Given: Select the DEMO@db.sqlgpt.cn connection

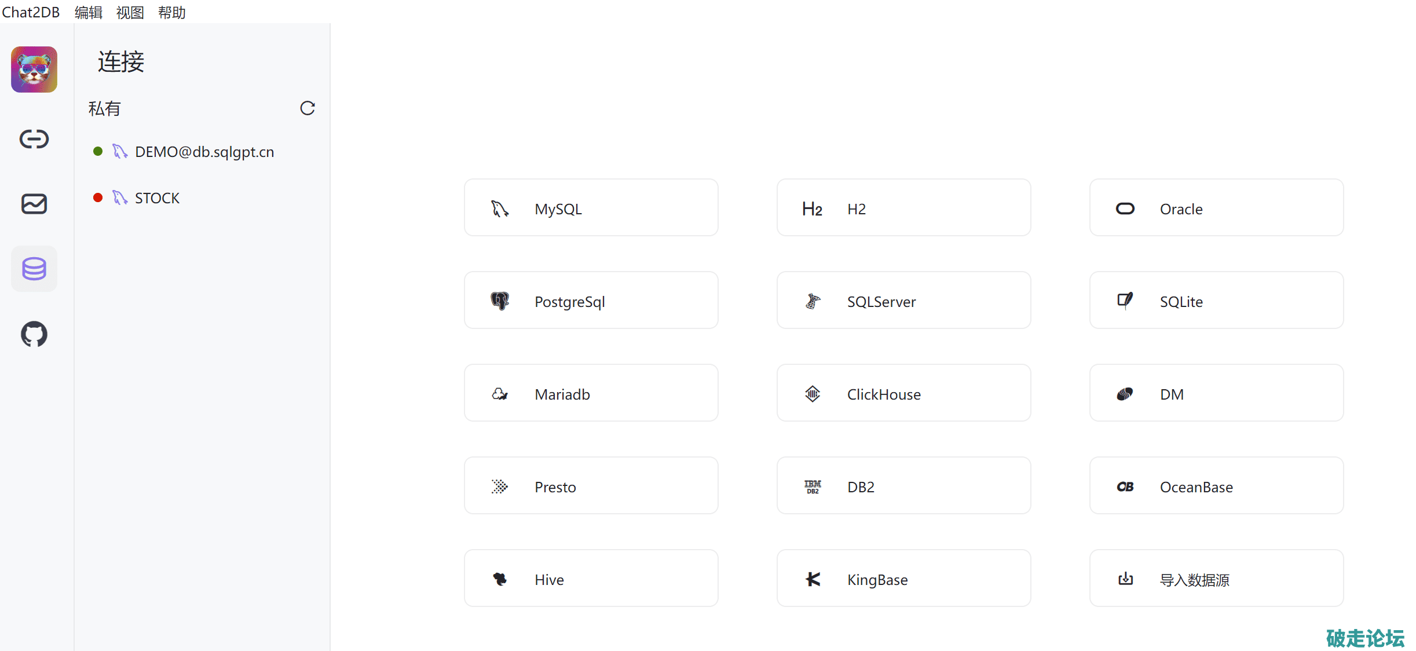Looking at the screenshot, I should tap(204, 152).
